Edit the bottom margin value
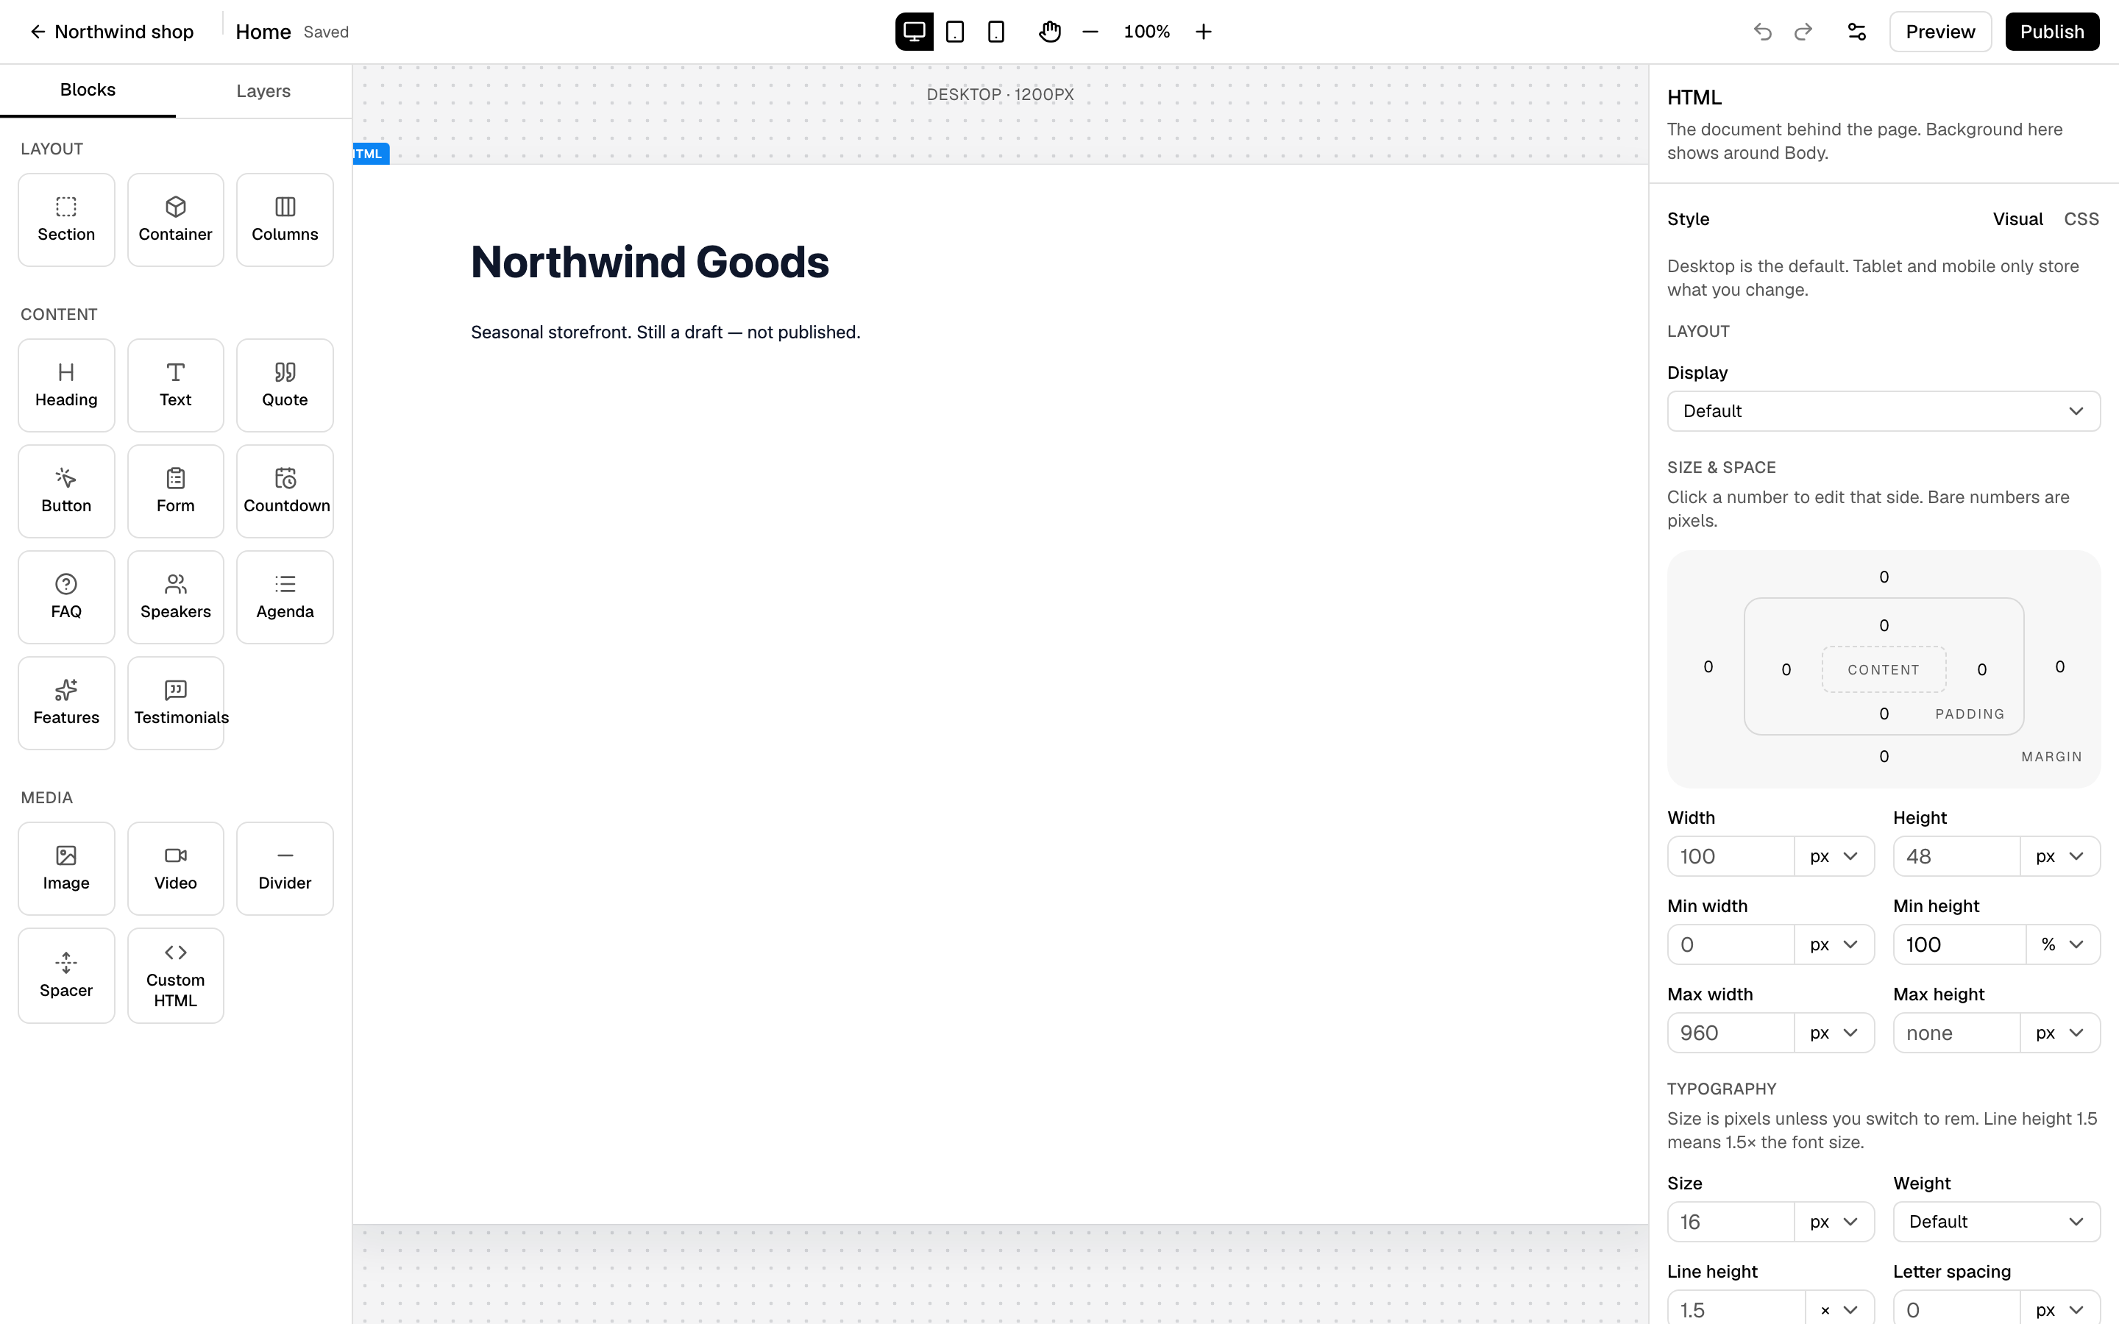Image resolution: width=2119 pixels, height=1324 pixels. tap(1884, 757)
